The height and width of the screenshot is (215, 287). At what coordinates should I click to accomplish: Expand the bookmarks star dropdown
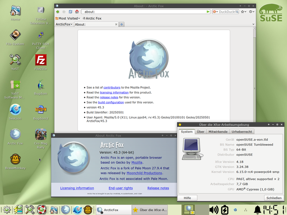(244, 12)
